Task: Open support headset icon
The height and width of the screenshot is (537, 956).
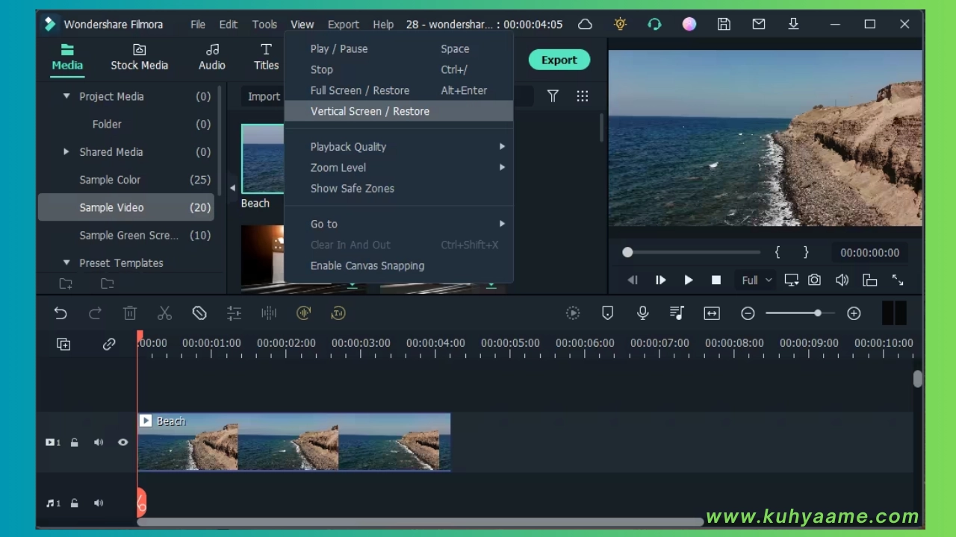Action: point(654,24)
